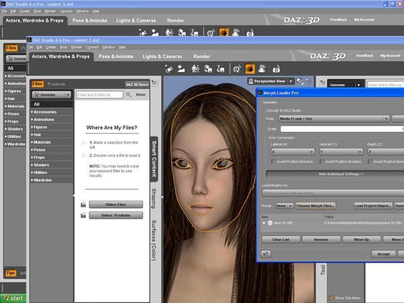This screenshot has height=303, width=404.
Task: Click the viewport options icon at the viewport's top right
Action: [308, 81]
